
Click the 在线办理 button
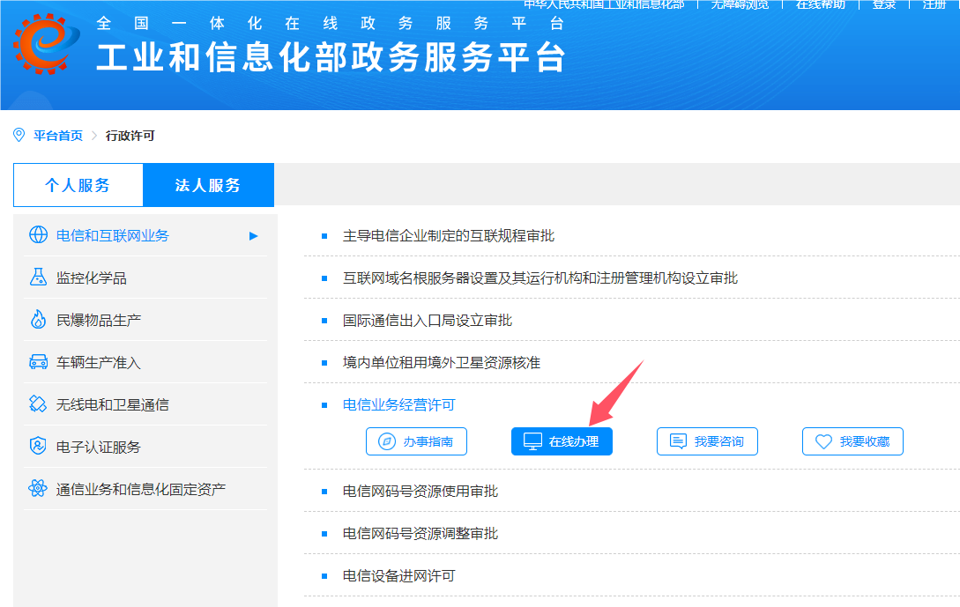pos(562,441)
